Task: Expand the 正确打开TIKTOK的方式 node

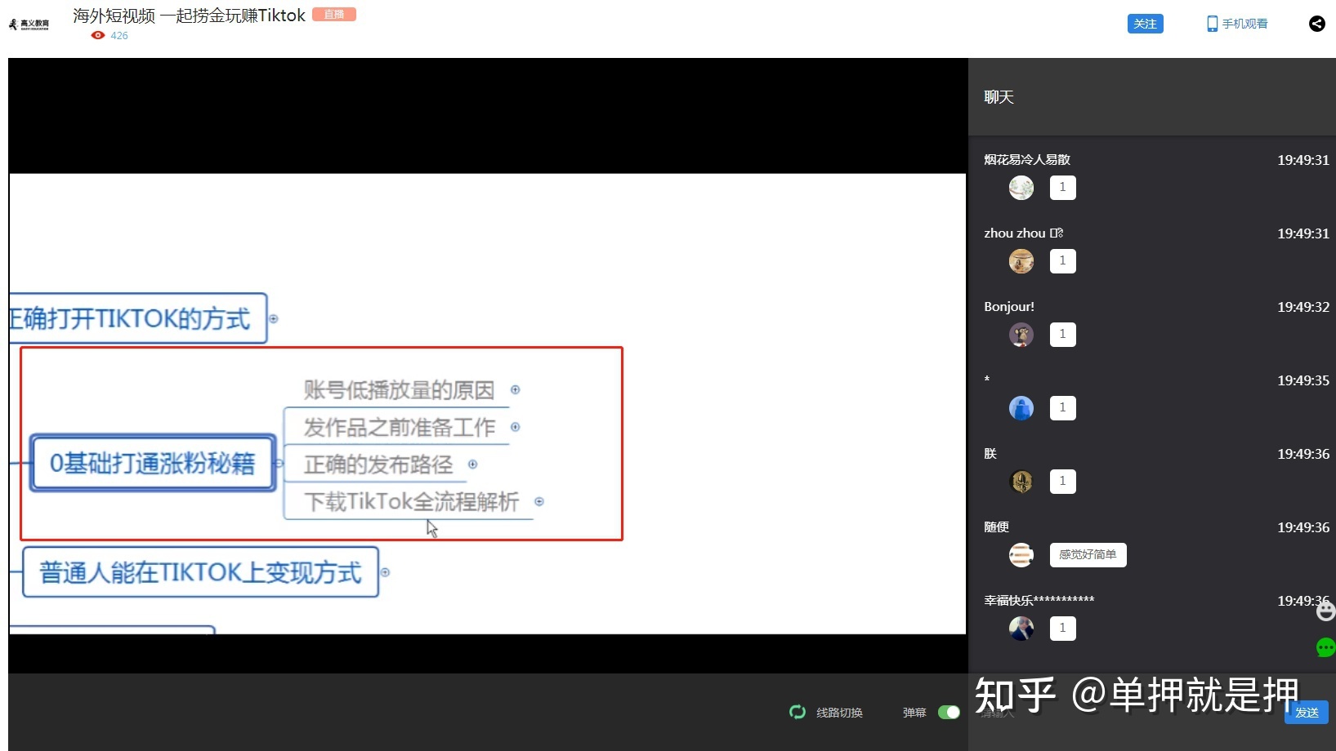Action: 273,319
